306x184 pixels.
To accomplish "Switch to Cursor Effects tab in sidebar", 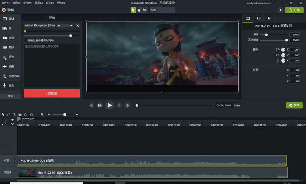I will click(x=10, y=76).
